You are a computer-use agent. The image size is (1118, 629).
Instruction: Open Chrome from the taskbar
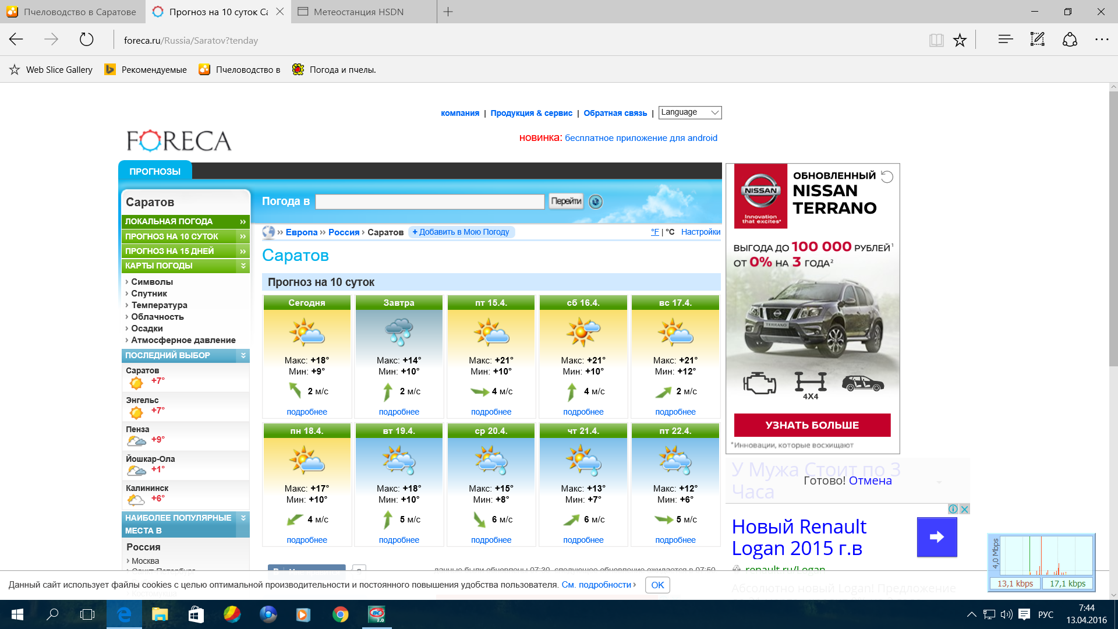click(340, 614)
